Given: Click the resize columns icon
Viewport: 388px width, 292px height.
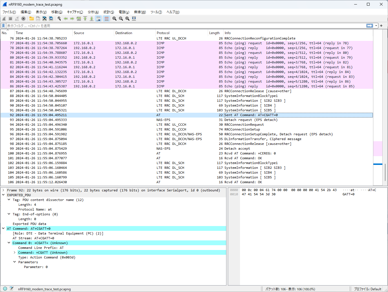Looking at the screenshot, I should coord(134,19).
